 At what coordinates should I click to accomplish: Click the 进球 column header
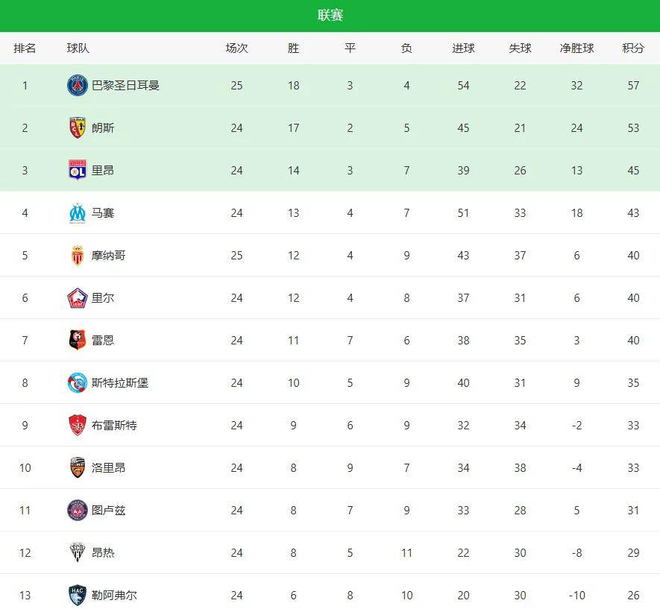[463, 48]
